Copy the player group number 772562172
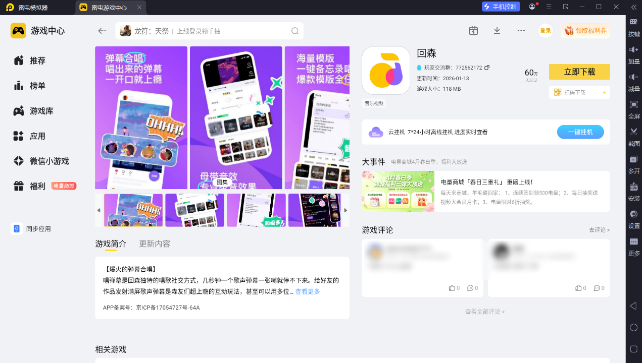Viewport: 642px width, 363px height. [x=487, y=68]
